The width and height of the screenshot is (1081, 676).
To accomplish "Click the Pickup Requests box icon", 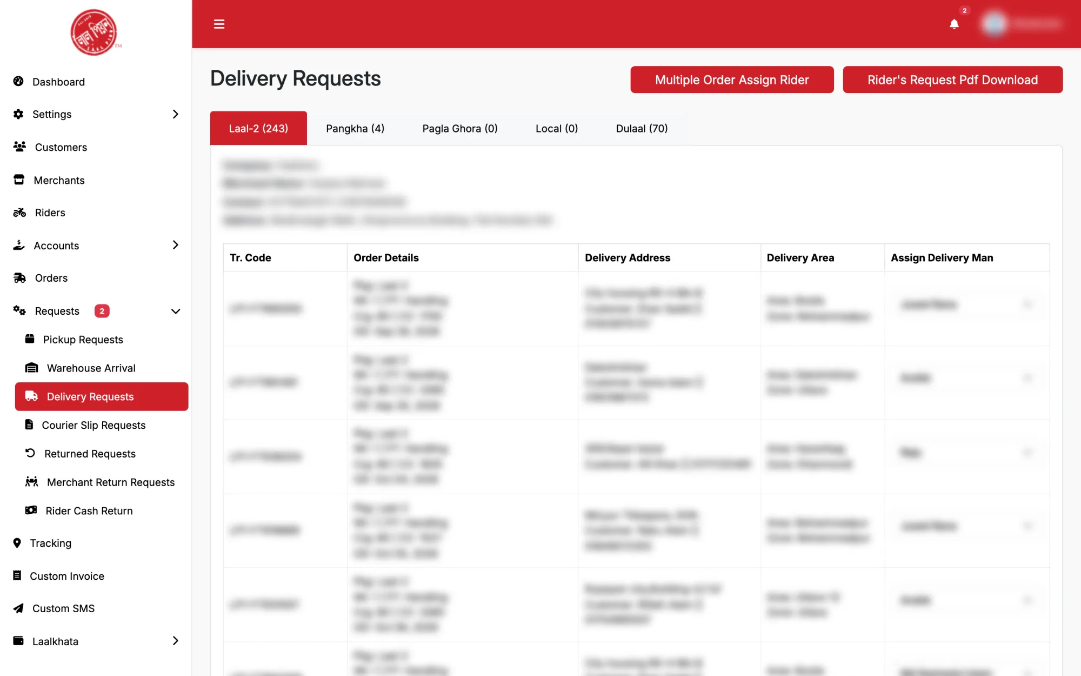I will click(x=30, y=339).
